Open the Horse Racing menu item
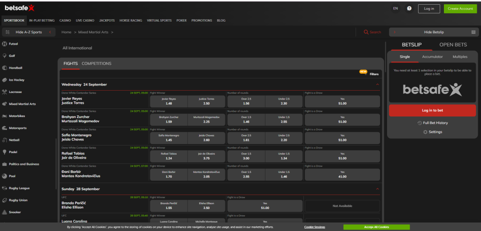This screenshot has width=481, height=231. point(131,21)
